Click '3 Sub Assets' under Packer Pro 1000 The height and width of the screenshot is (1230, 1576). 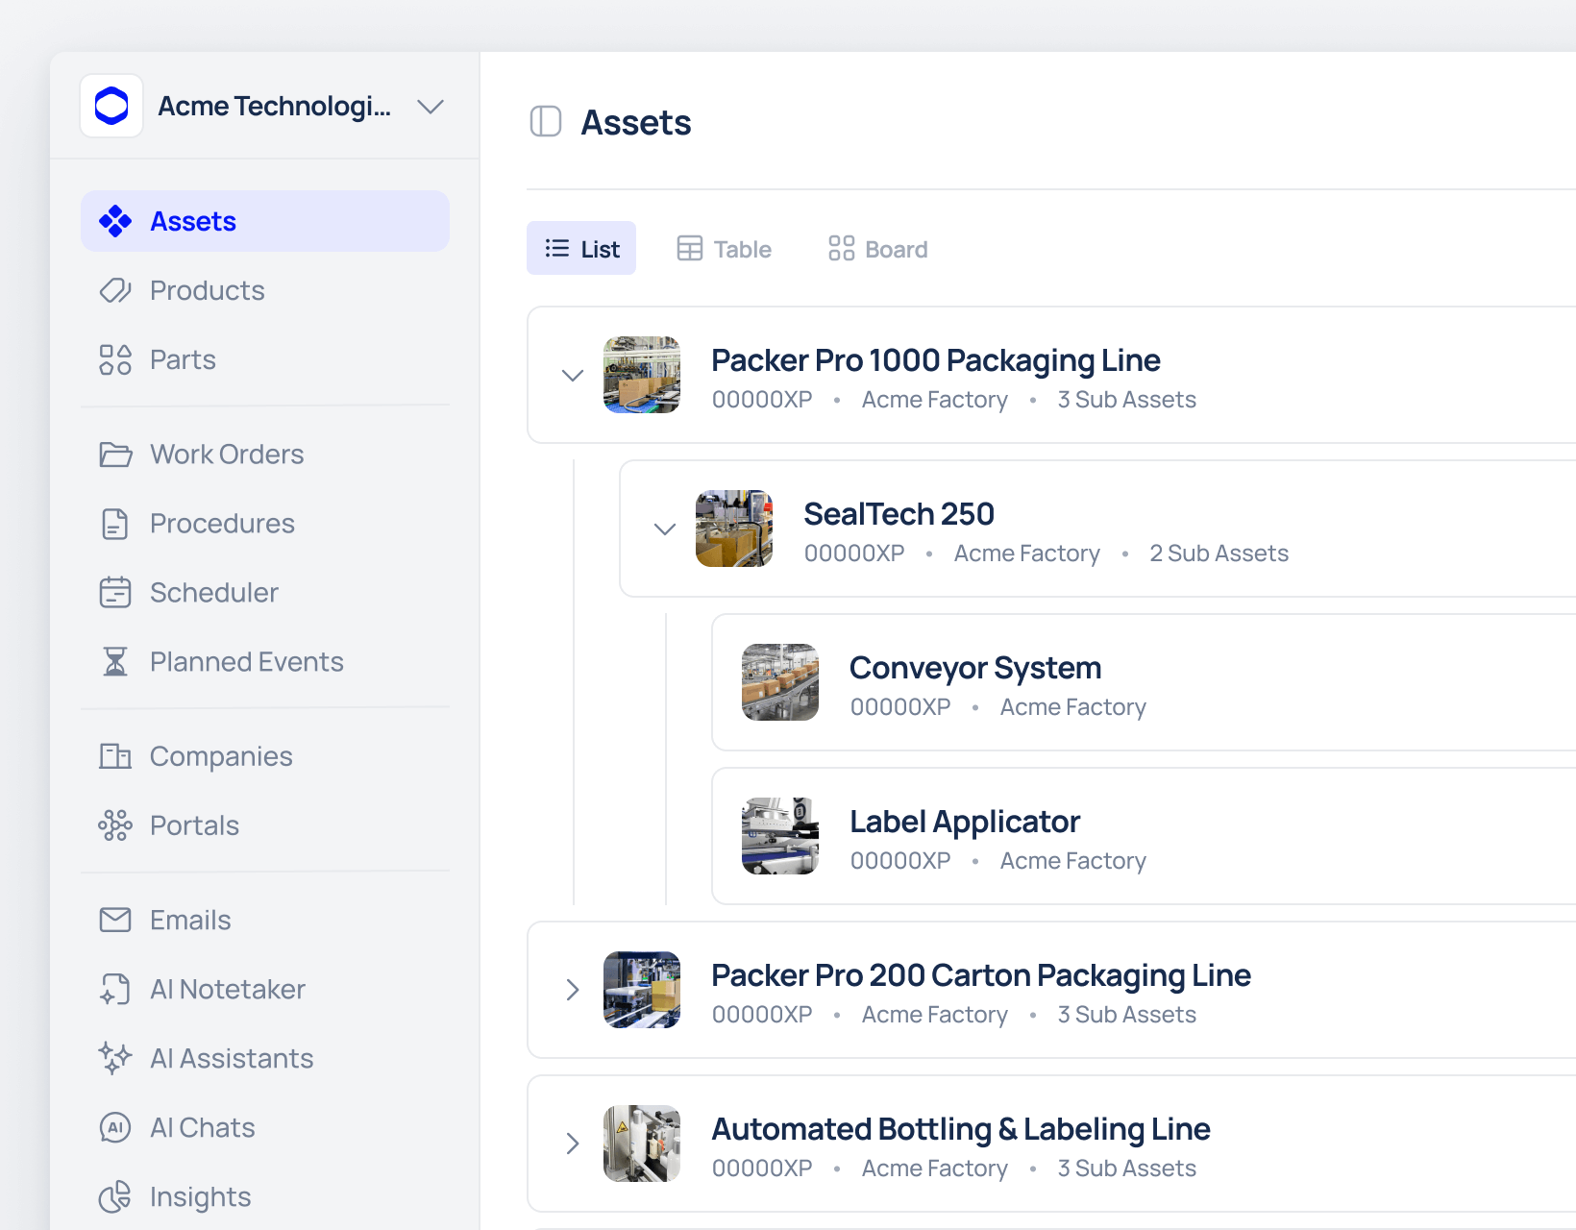1126,400
